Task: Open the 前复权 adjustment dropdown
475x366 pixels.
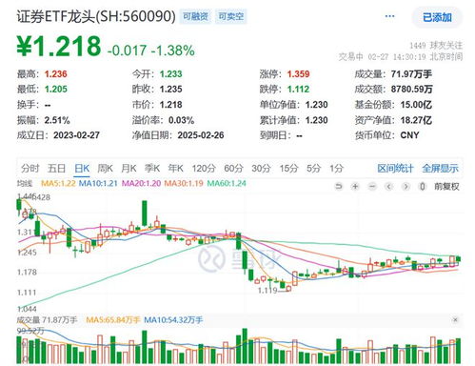Action: point(446,187)
